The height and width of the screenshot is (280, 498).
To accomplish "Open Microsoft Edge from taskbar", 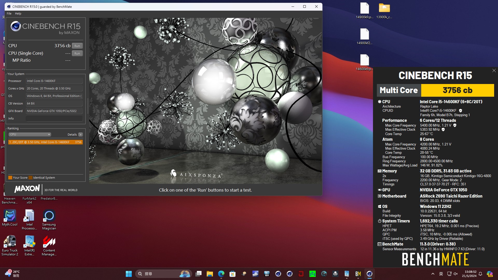I will 221,274.
